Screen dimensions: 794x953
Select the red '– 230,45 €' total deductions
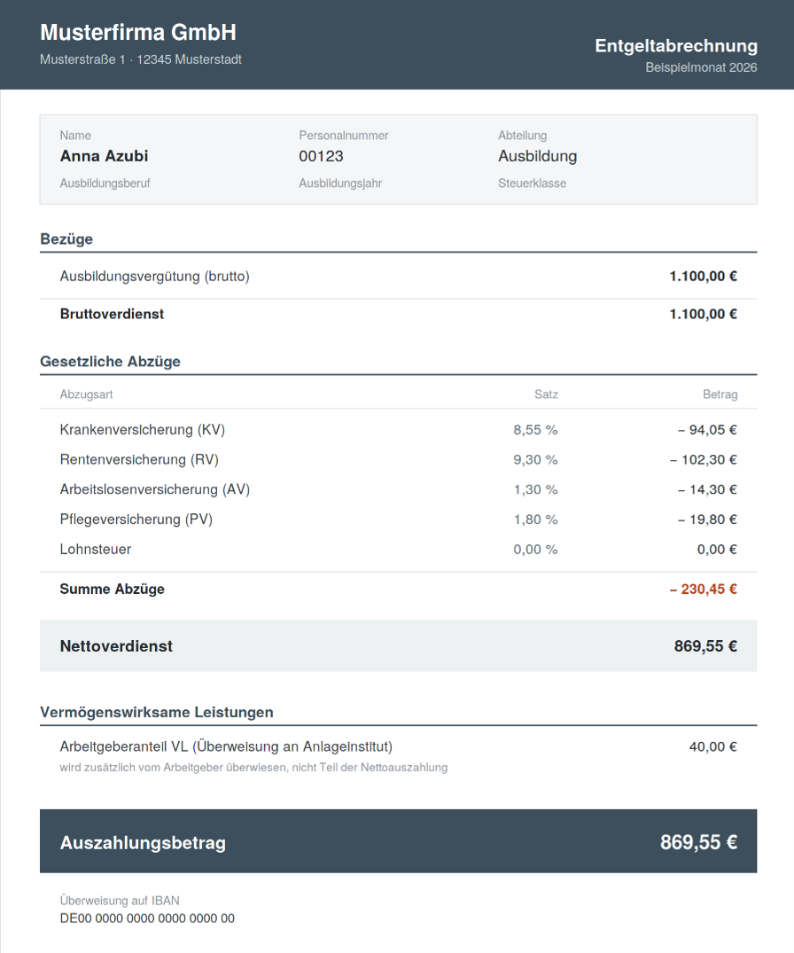pos(704,589)
